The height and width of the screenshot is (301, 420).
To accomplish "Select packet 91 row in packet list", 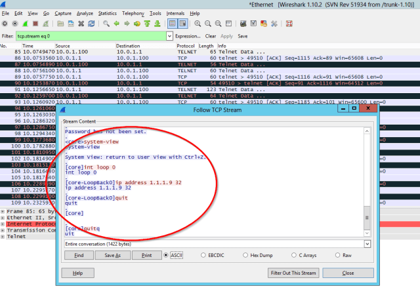I will (x=210, y=89).
